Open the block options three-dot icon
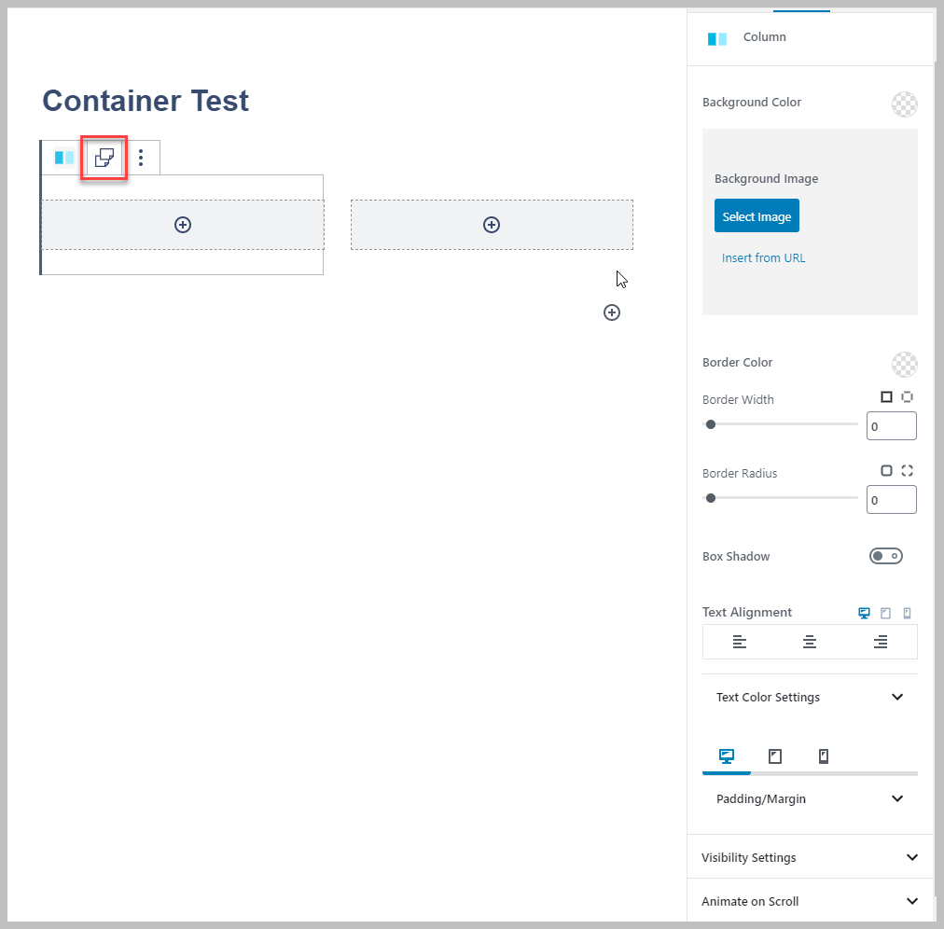This screenshot has height=929, width=944. (x=141, y=157)
